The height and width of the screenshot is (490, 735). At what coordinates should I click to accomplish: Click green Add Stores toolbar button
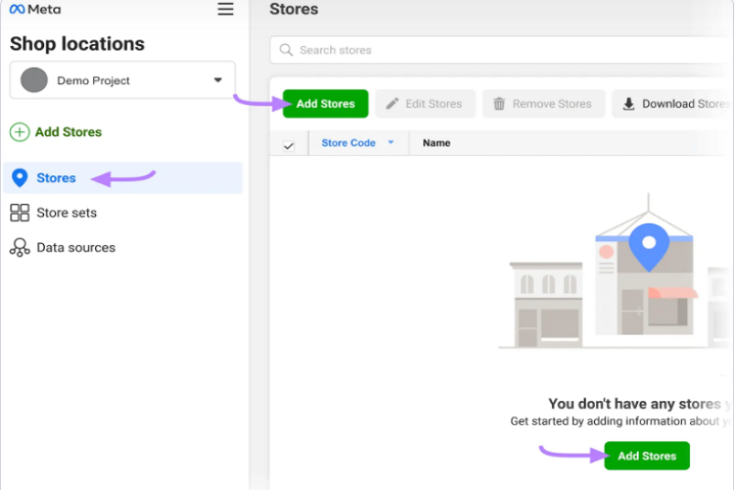(x=325, y=104)
